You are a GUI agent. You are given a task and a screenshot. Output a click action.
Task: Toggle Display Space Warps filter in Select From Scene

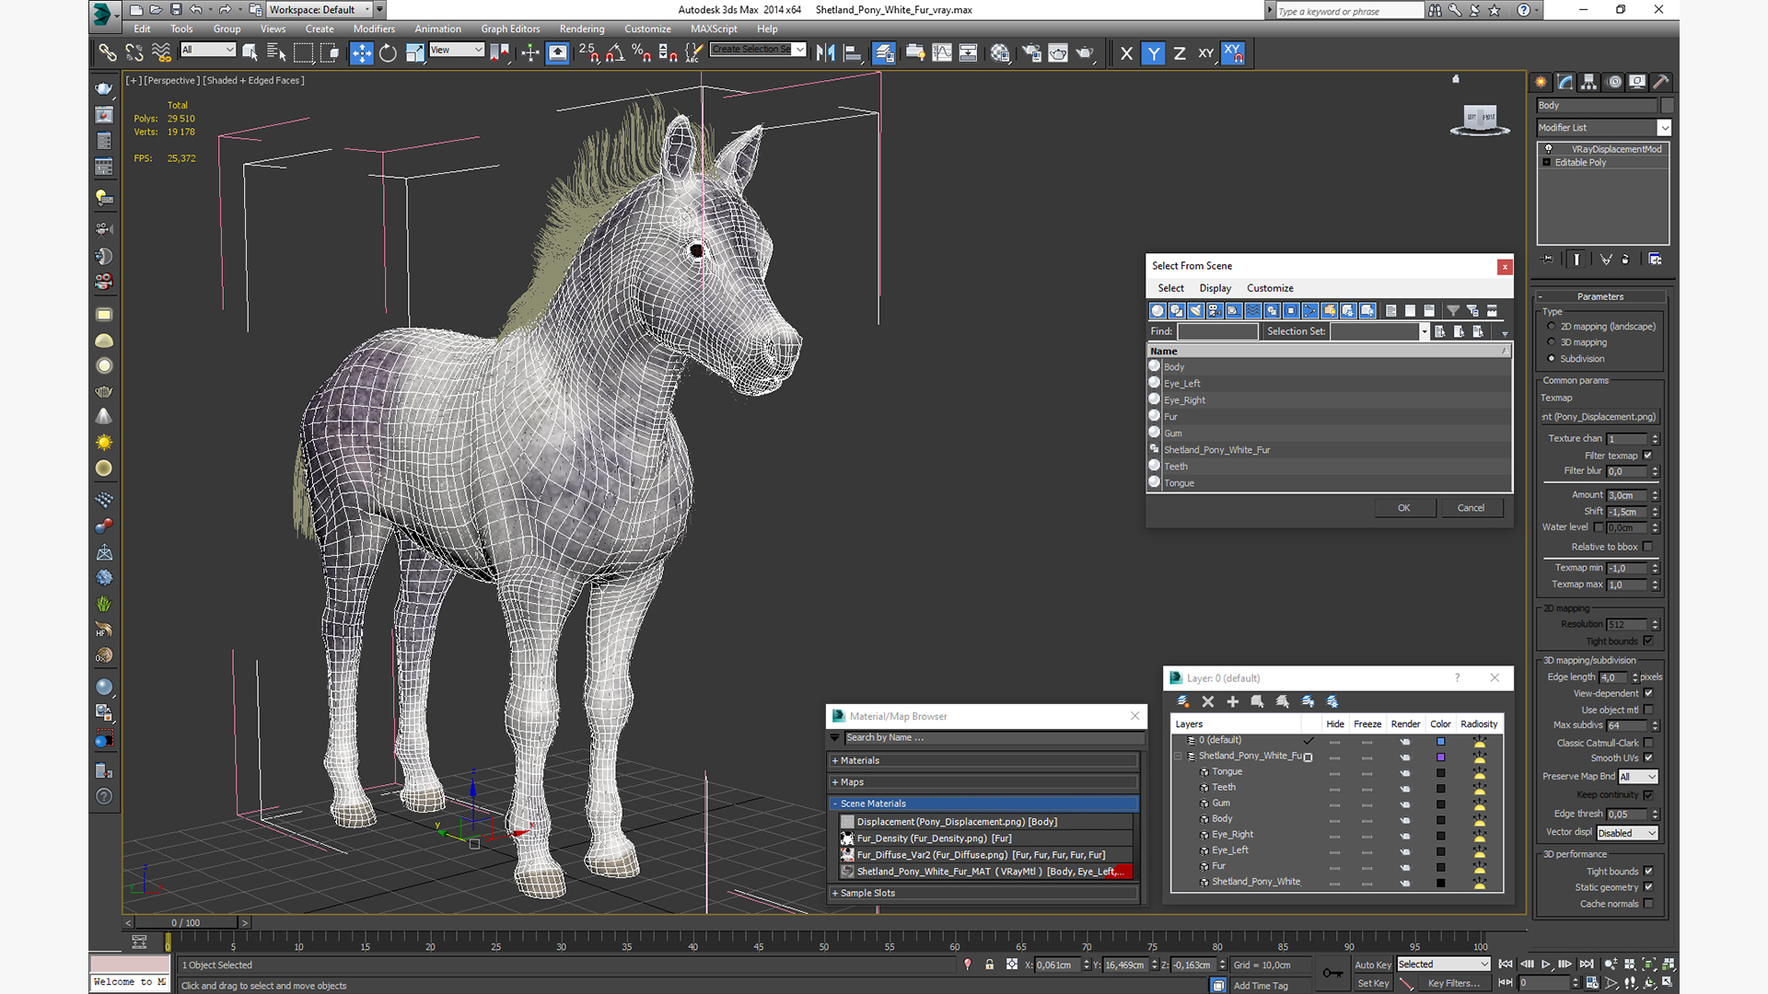(1253, 311)
